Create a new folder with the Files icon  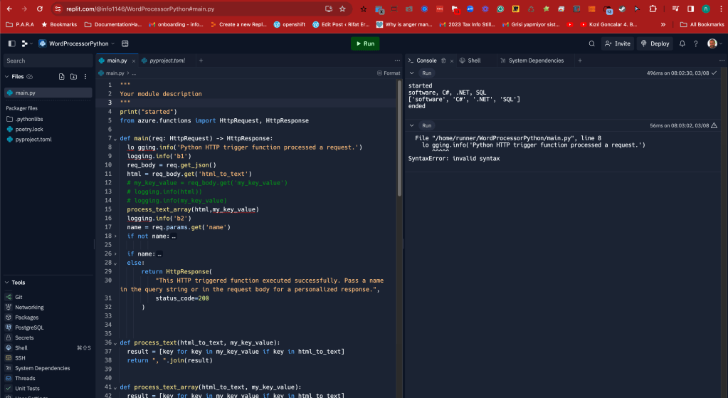(x=73, y=77)
